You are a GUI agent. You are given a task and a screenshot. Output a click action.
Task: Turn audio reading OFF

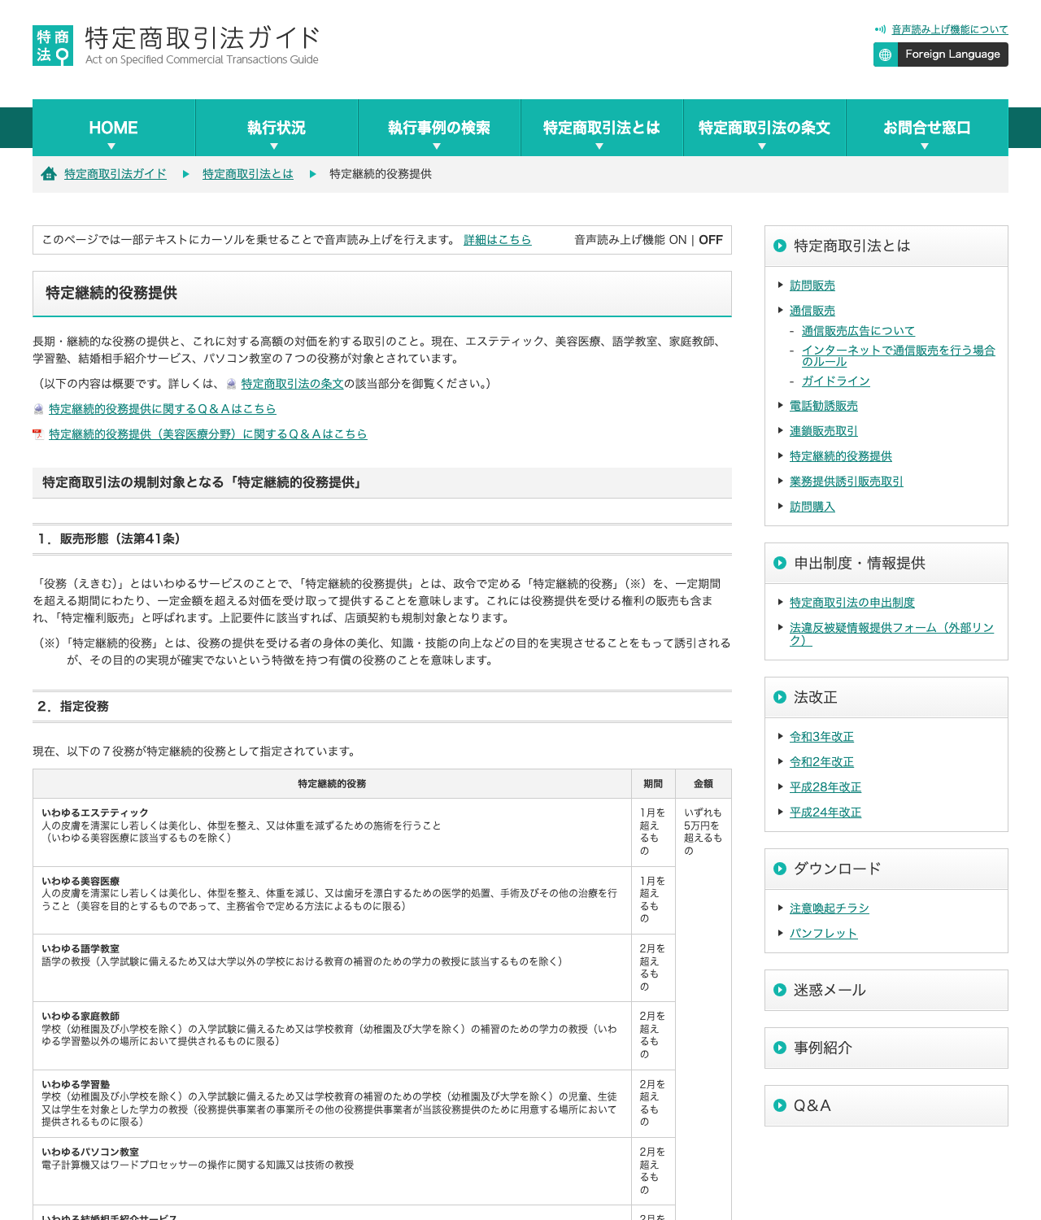[711, 240]
